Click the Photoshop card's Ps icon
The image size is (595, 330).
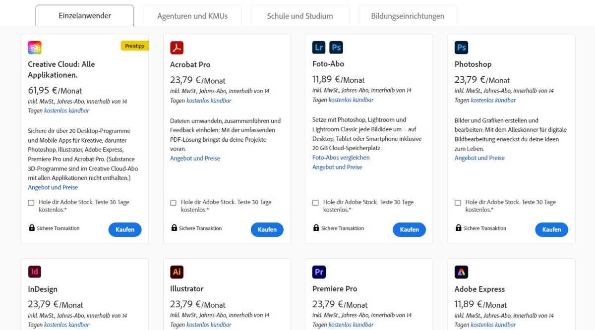point(462,48)
